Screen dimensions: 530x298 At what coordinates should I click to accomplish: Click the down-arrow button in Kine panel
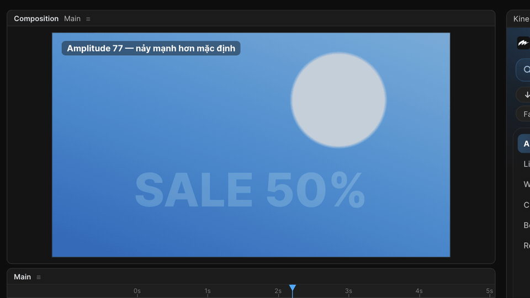pos(526,95)
